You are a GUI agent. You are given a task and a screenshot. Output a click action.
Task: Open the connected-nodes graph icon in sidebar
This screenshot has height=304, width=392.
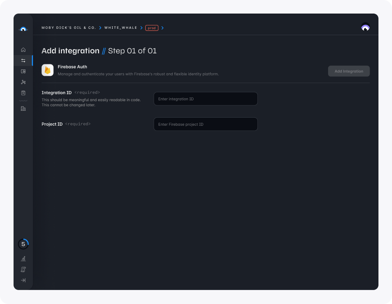pos(23,82)
